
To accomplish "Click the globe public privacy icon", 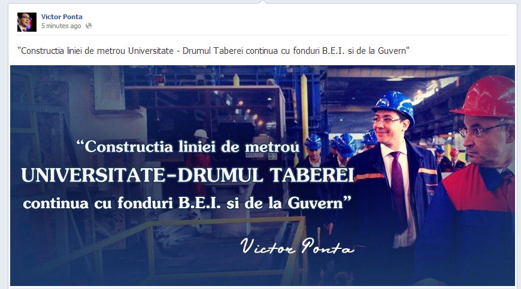I will [89, 26].
